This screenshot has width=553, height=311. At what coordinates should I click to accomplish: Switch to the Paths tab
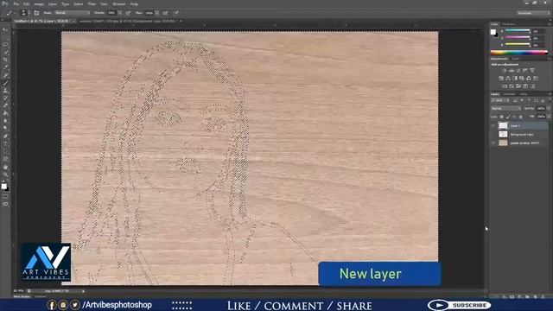[523, 94]
